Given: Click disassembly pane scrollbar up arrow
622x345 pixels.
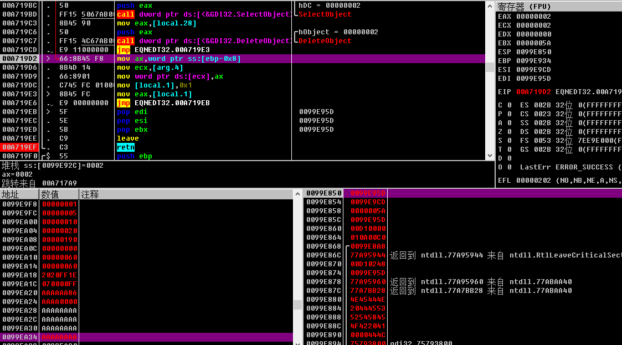Looking at the screenshot, I should pyautogui.click(x=490, y=6).
